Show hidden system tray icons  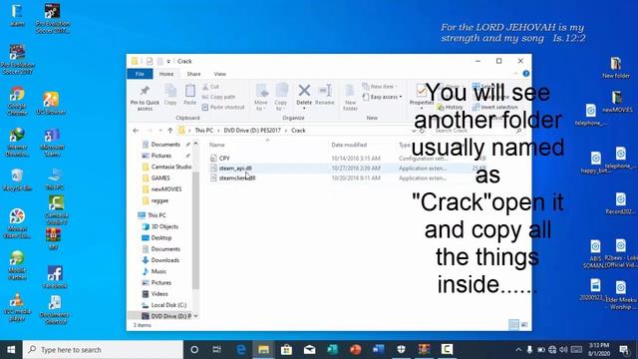pyautogui.click(x=518, y=350)
